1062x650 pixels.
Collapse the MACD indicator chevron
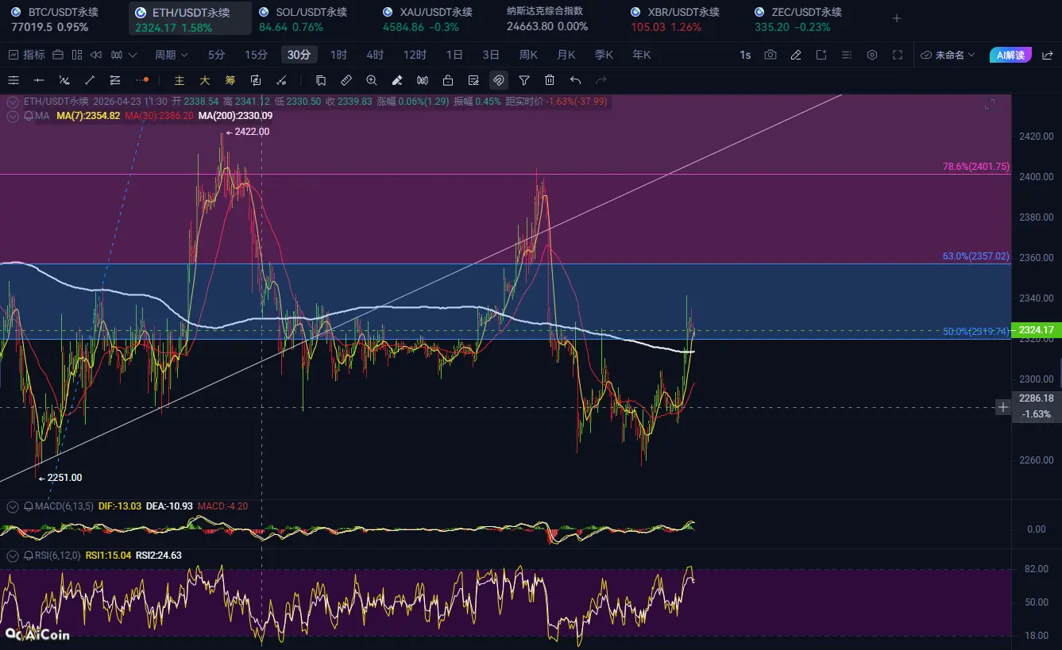pos(14,506)
